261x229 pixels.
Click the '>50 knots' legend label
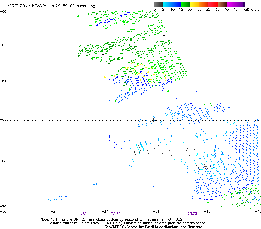click(x=251, y=10)
